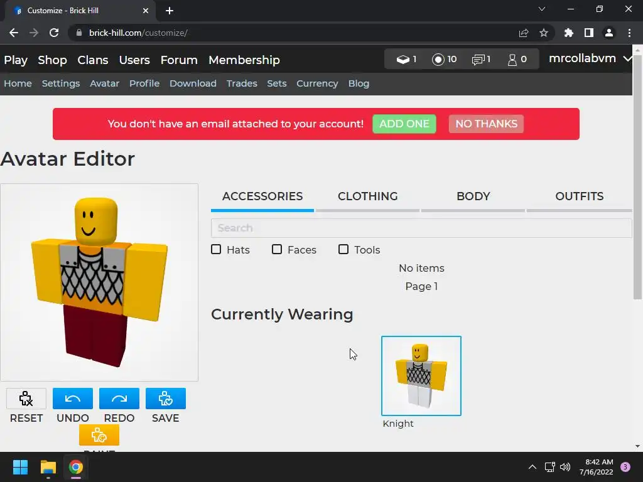The image size is (643, 482).
Task: Click the yellow Paint avatar button
Action: tap(99, 435)
